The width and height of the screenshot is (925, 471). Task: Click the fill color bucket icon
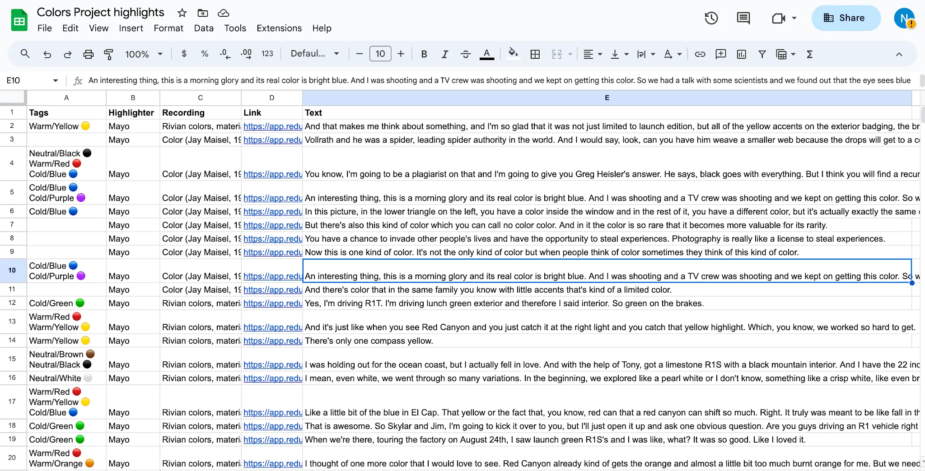pyautogui.click(x=513, y=54)
